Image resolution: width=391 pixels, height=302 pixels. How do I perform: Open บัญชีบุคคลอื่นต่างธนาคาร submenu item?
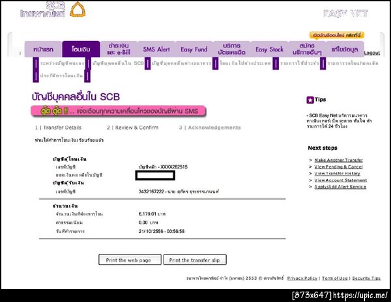coord(181,63)
